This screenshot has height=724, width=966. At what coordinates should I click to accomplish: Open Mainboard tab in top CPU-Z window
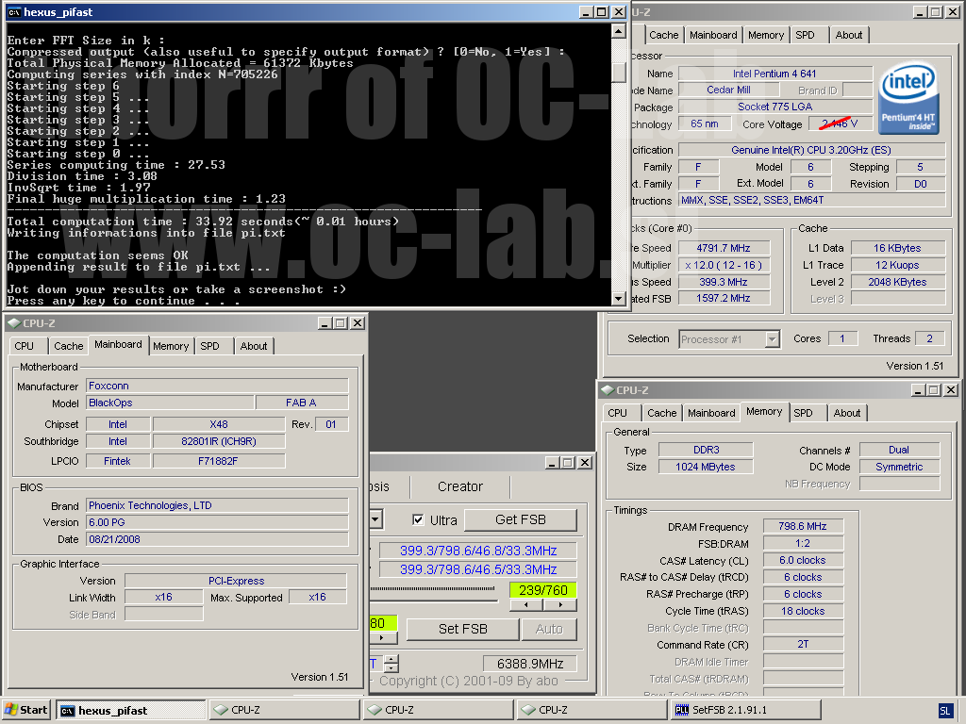click(x=713, y=35)
